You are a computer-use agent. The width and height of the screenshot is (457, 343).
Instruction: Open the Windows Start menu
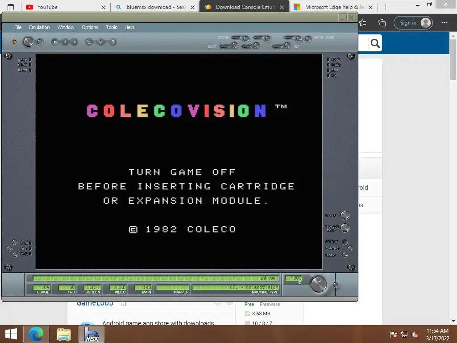(x=11, y=334)
